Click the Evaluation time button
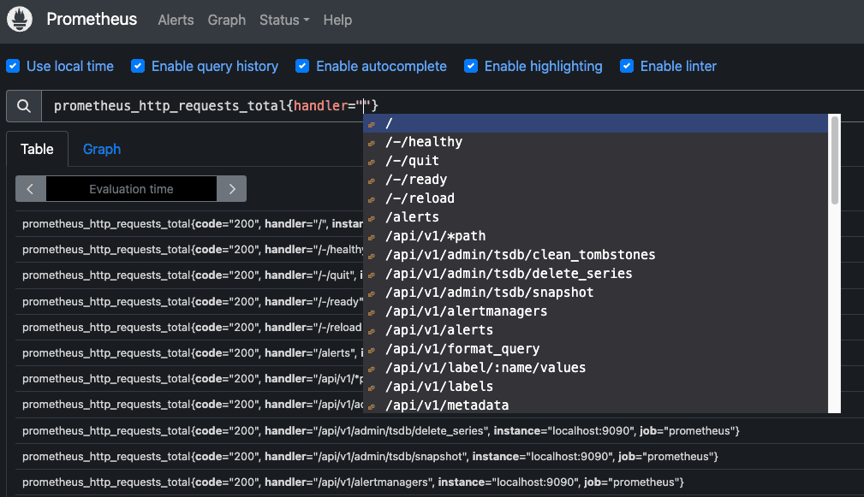This screenshot has height=497, width=864. click(x=130, y=188)
